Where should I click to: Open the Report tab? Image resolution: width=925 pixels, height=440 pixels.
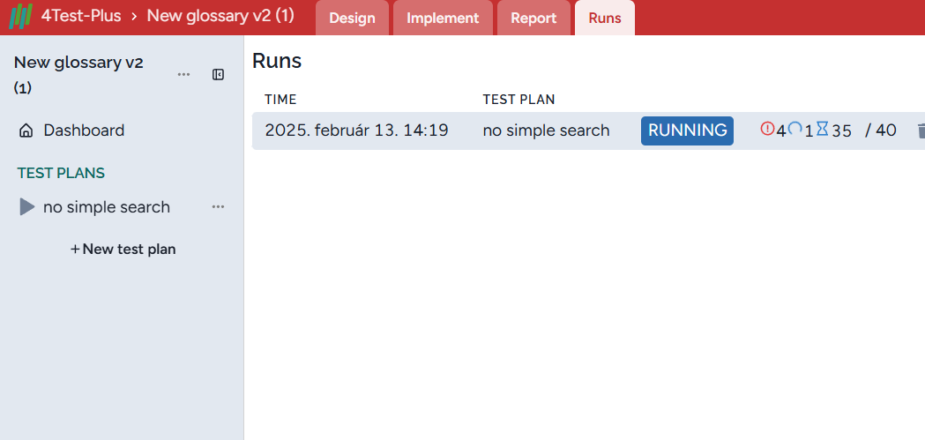click(533, 18)
